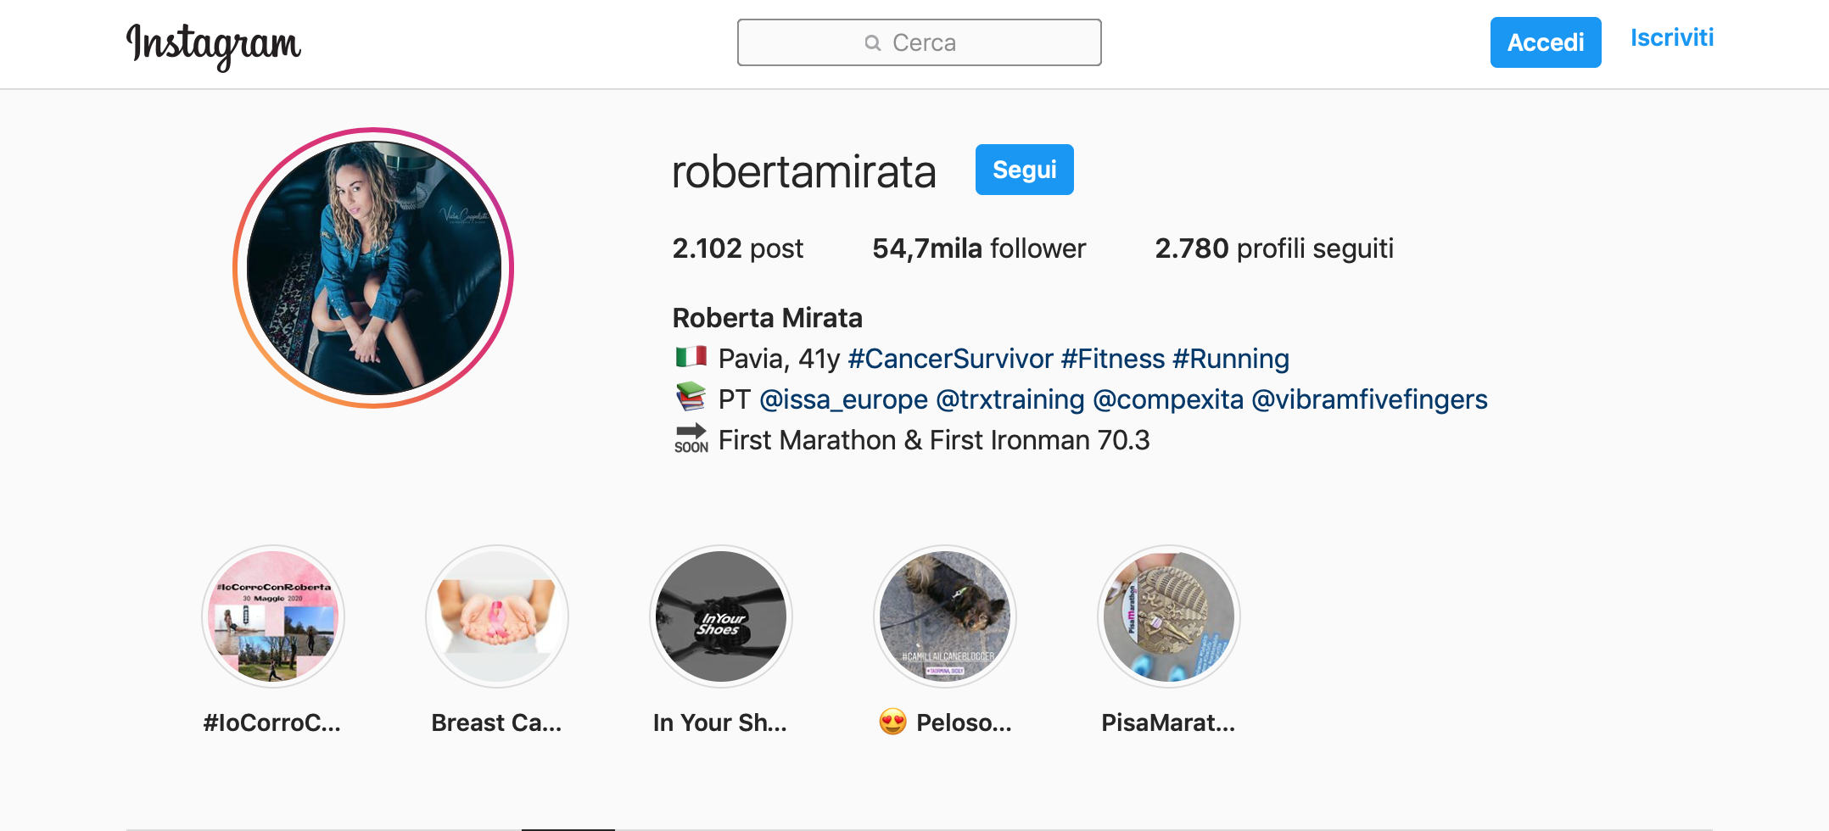Click the SOON arrow emoji

[x=691, y=438]
